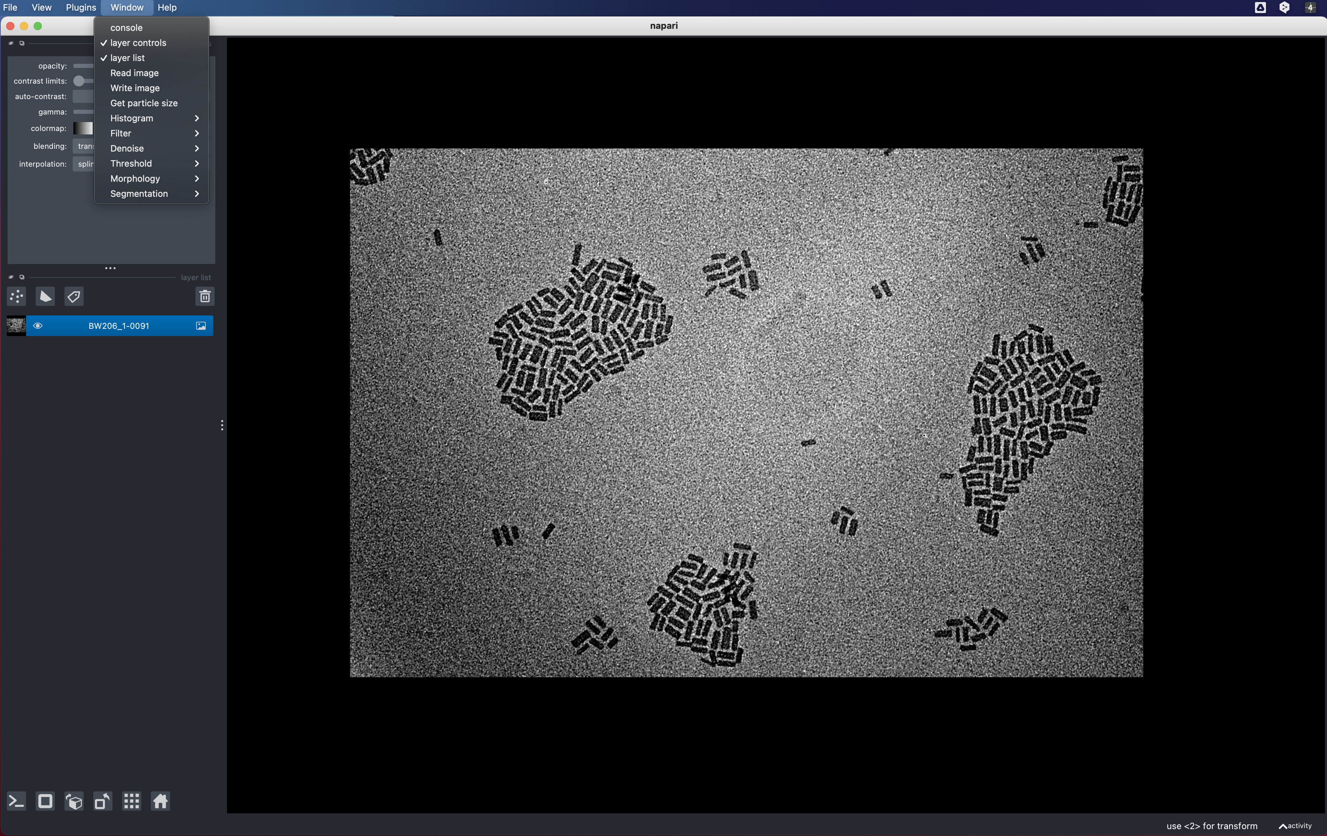Click the new shapes layer icon
Image resolution: width=1327 pixels, height=836 pixels.
(x=45, y=297)
